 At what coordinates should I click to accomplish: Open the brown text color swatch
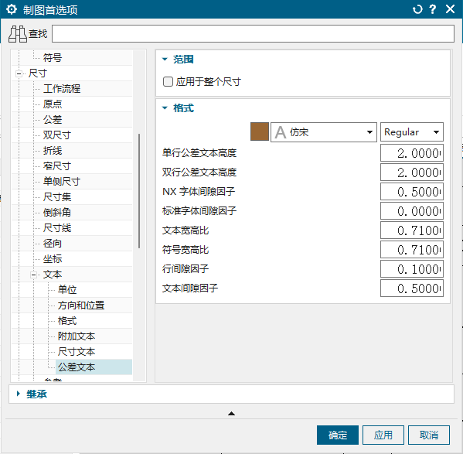coord(260,131)
